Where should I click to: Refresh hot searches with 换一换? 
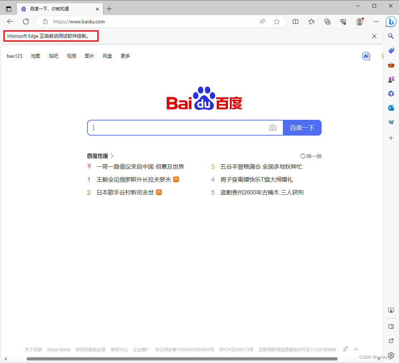(311, 156)
